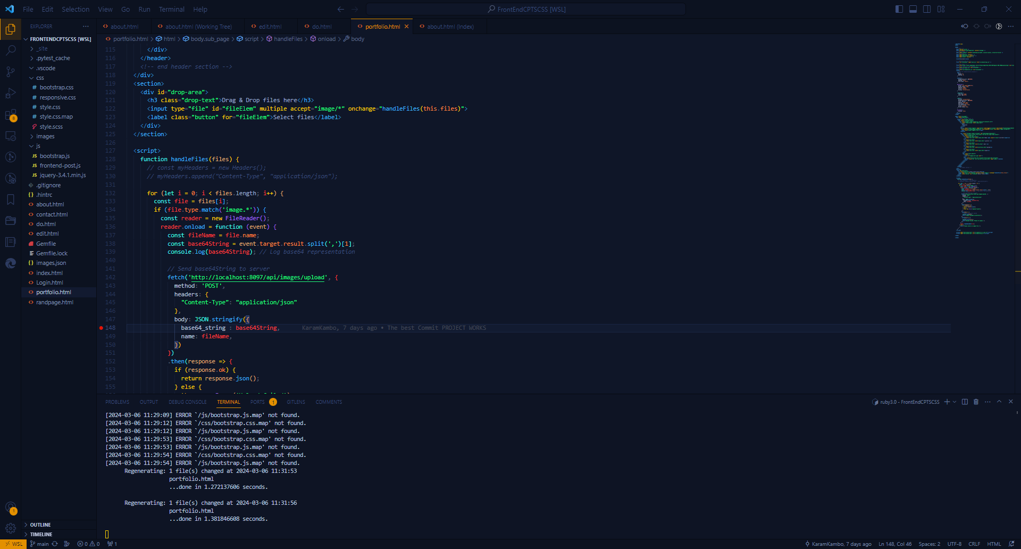Open Remote Explorer activity bar icon
1021x549 pixels.
[x=10, y=136]
